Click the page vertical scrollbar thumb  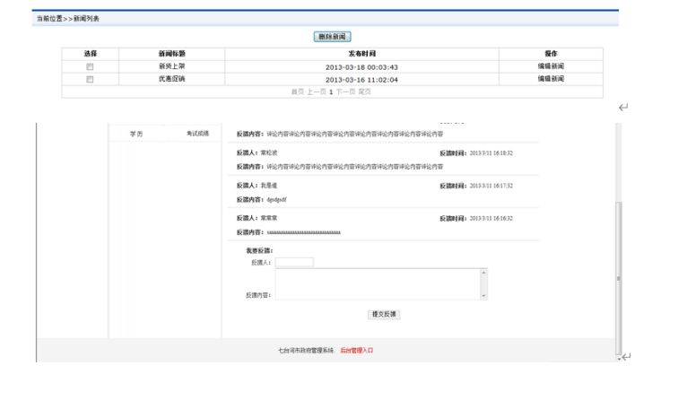(619, 276)
